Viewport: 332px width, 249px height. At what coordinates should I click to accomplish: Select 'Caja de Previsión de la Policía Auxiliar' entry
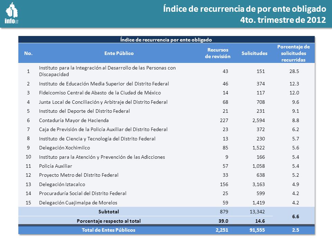pos(103,129)
